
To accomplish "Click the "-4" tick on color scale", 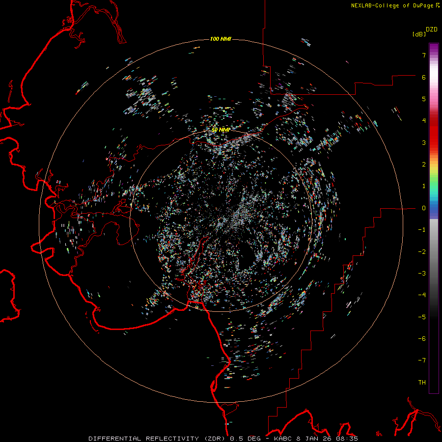I will [422, 295].
